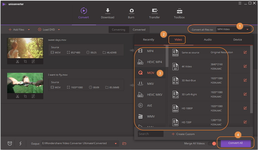Viewport: 258px width, 150px height.
Task: Open the Convert section
Action: [83, 13]
